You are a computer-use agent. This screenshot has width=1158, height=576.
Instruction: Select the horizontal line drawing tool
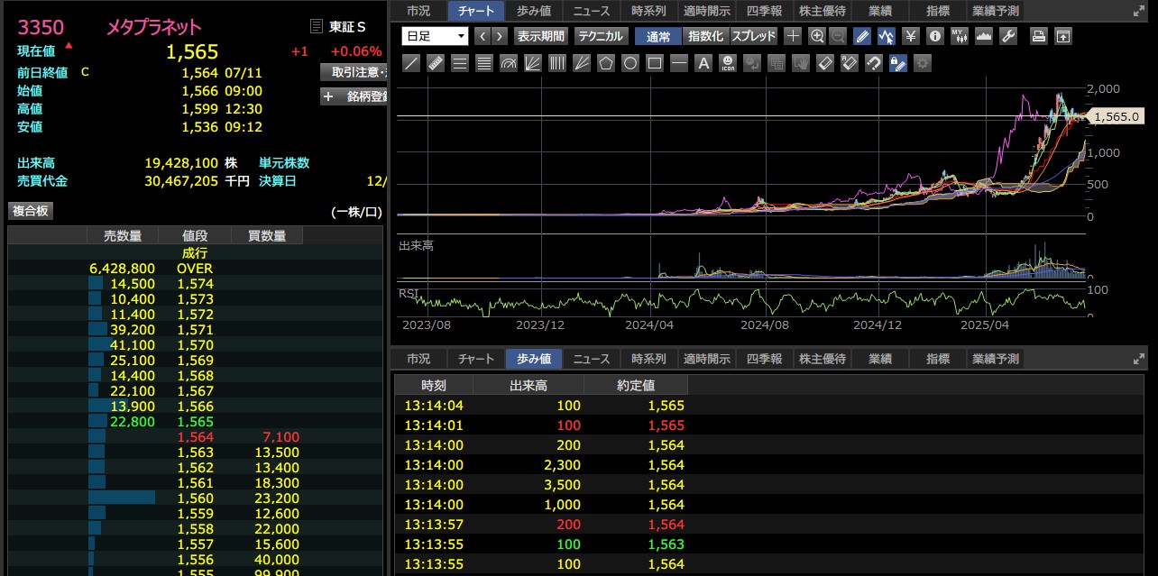(x=679, y=63)
